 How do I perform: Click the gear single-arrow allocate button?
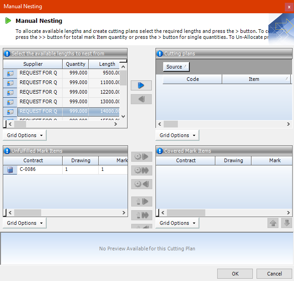141,157
